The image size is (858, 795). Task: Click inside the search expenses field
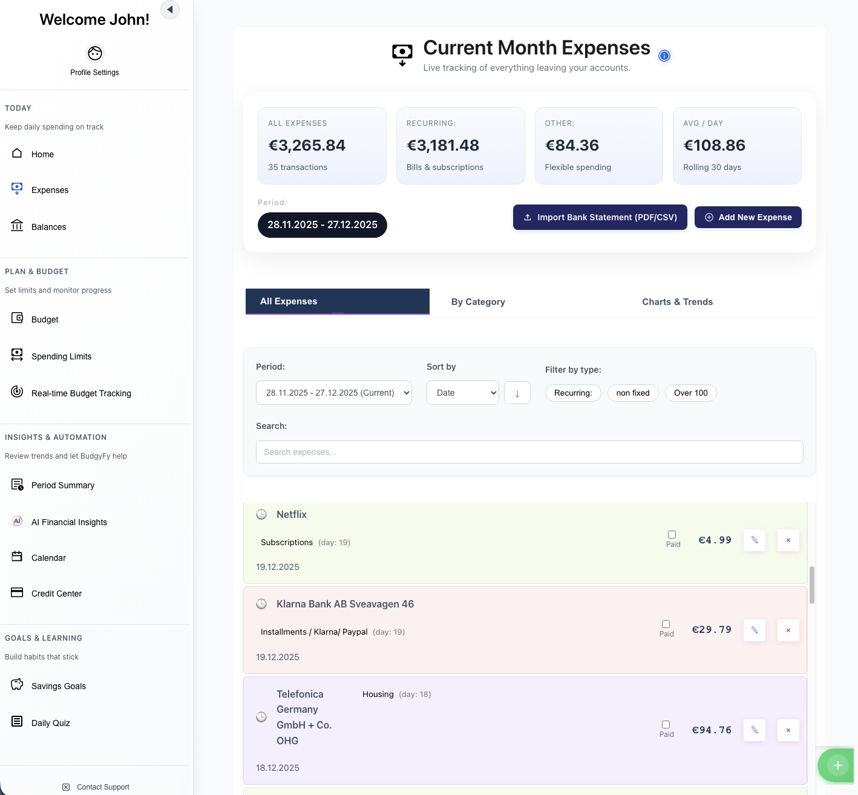pos(529,452)
